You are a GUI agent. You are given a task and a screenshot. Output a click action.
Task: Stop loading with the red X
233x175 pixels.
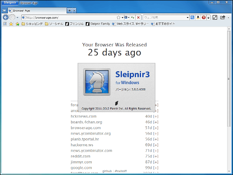[x=138, y=17]
